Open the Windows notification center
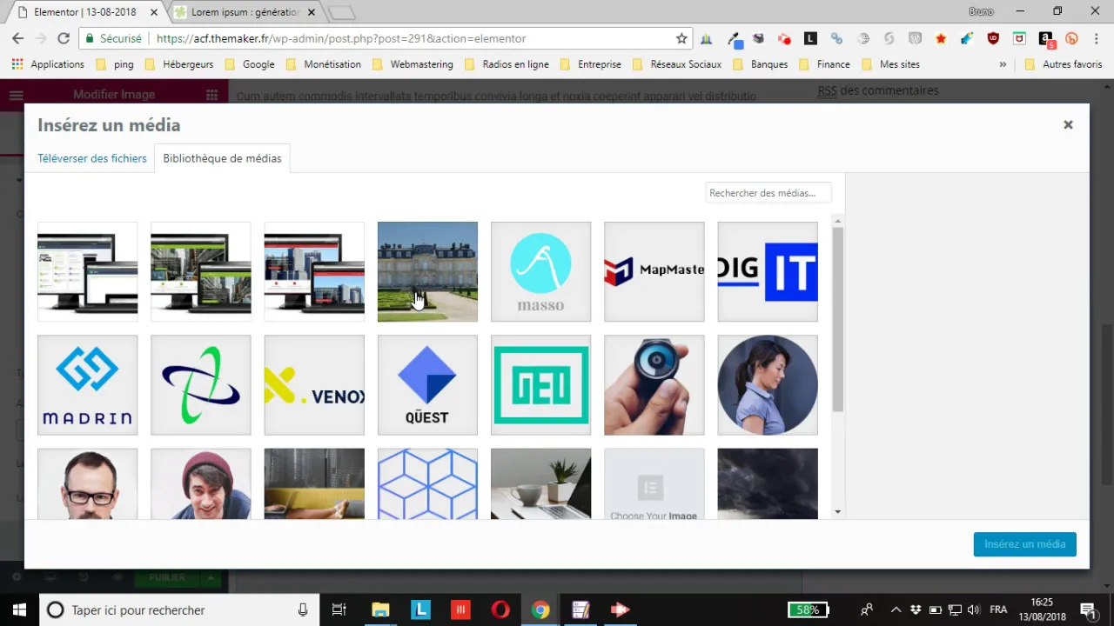 coord(1087,609)
